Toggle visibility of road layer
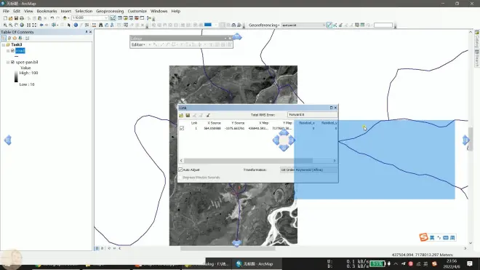 (12, 50)
